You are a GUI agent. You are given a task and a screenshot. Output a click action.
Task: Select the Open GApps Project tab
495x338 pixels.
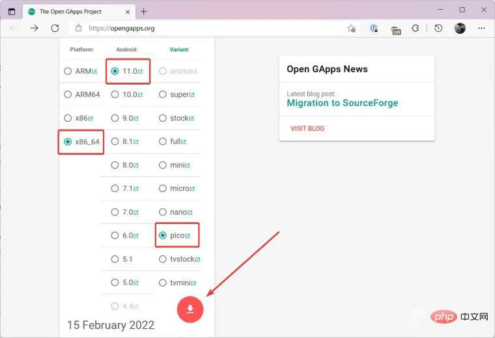pyautogui.click(x=79, y=12)
